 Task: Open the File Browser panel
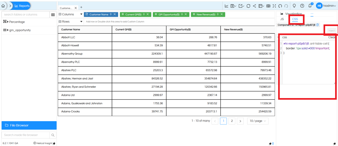(x=29, y=125)
